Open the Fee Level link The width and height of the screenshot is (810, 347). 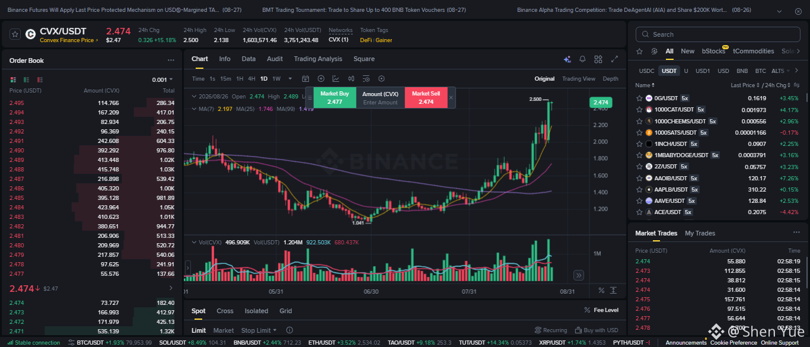601,310
